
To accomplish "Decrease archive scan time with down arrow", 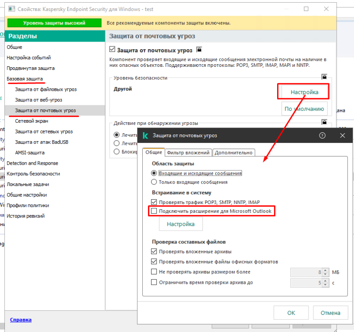I will (x=325, y=285).
